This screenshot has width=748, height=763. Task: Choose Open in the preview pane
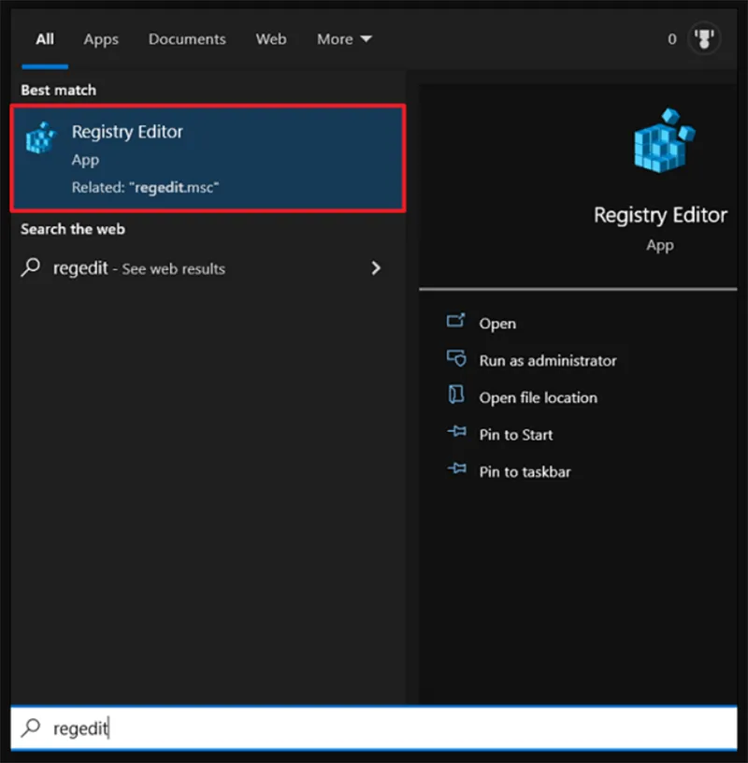coord(496,324)
